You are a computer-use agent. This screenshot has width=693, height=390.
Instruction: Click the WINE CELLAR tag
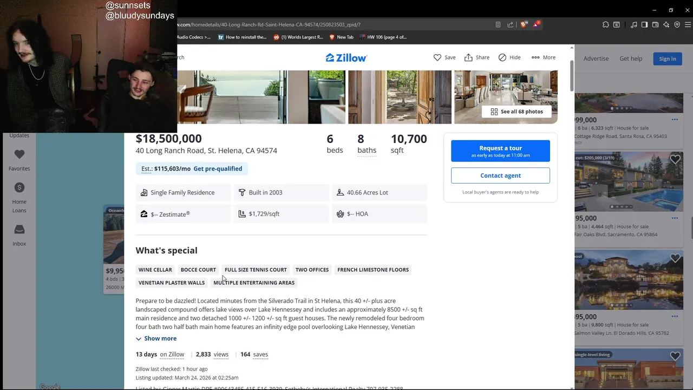[155, 270]
